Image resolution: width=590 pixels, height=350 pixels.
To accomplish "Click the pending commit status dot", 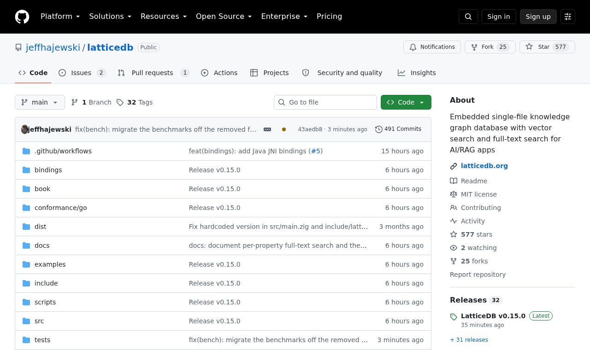I will point(284,129).
